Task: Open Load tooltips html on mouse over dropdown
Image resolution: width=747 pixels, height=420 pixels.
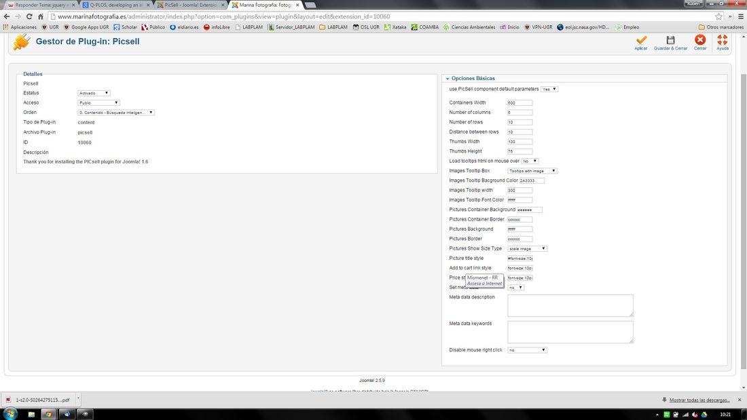Action: tap(530, 161)
